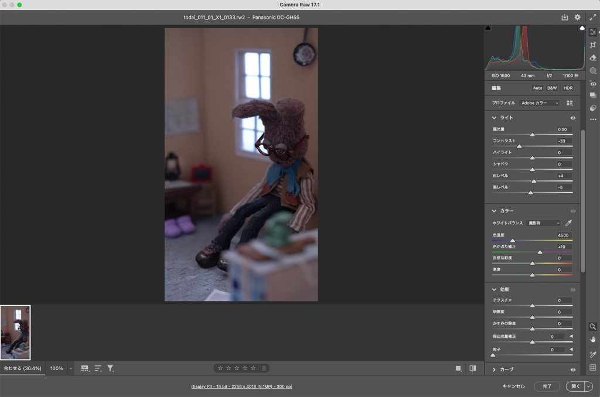
Task: Click the コントラスト slider handle
Action: pos(519,146)
